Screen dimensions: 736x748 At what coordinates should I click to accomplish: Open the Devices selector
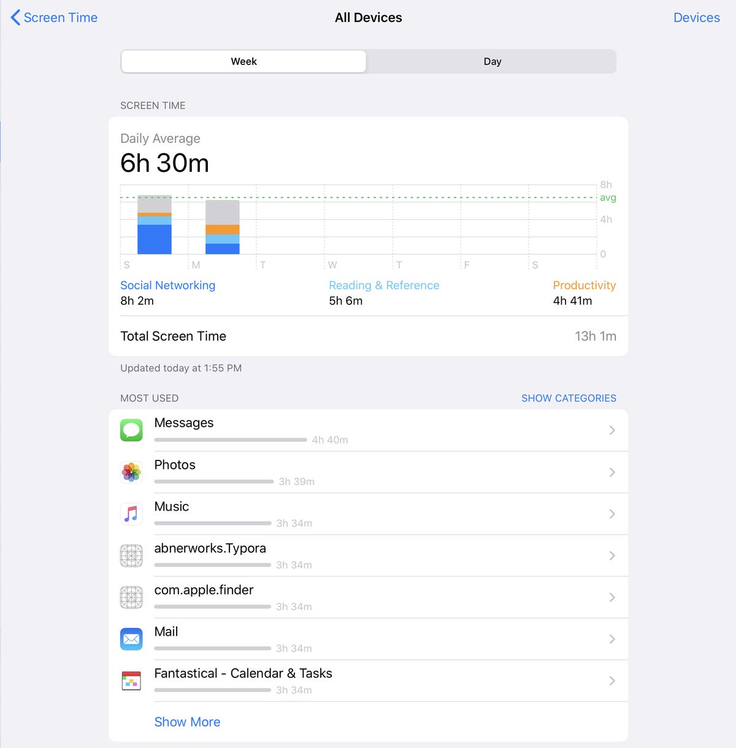(696, 17)
